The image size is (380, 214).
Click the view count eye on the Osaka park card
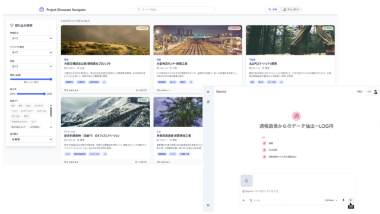137,90
